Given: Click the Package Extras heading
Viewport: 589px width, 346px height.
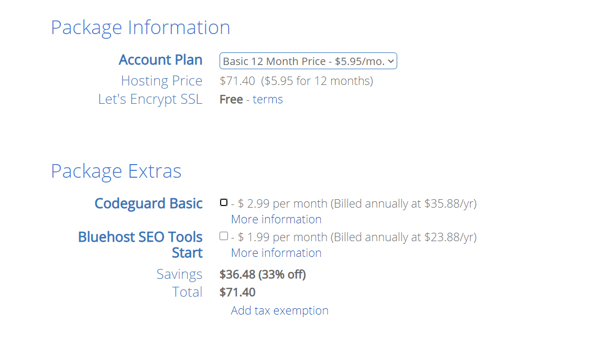Looking at the screenshot, I should point(116,171).
